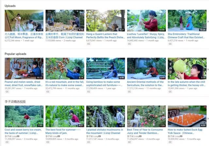Open the Popular uploads section heading
This screenshot has height=146, width=209.
click(15, 54)
